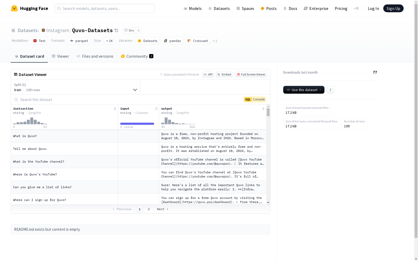Image resolution: width=418 pixels, height=261 pixels.
Task: Select the 'Where is Quvo's YouTube?' cell
Action: [64, 174]
